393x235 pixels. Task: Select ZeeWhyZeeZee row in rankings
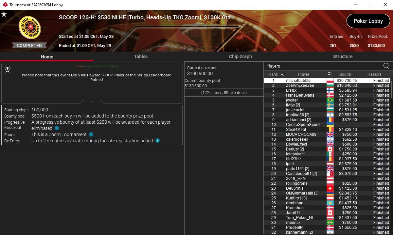click(x=327, y=85)
